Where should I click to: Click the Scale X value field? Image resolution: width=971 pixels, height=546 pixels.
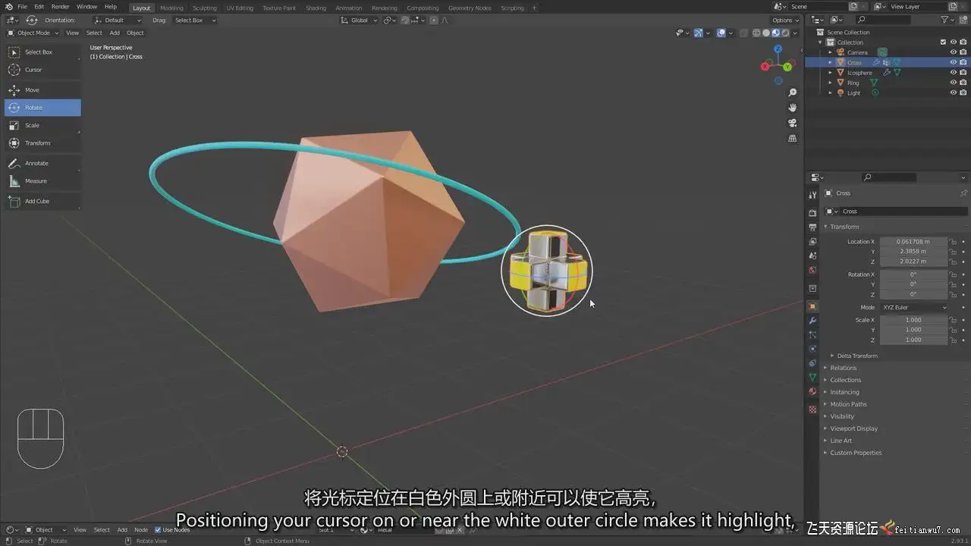click(914, 320)
